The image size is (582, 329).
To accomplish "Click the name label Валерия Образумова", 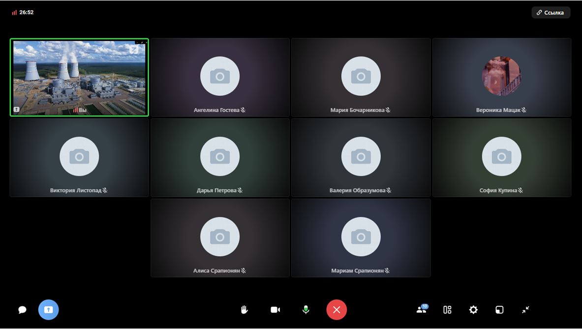I will pos(358,190).
